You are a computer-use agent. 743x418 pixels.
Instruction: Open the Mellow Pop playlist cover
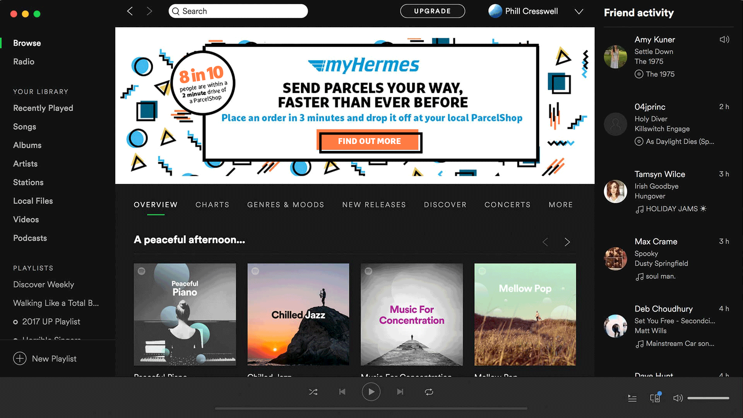point(525,315)
